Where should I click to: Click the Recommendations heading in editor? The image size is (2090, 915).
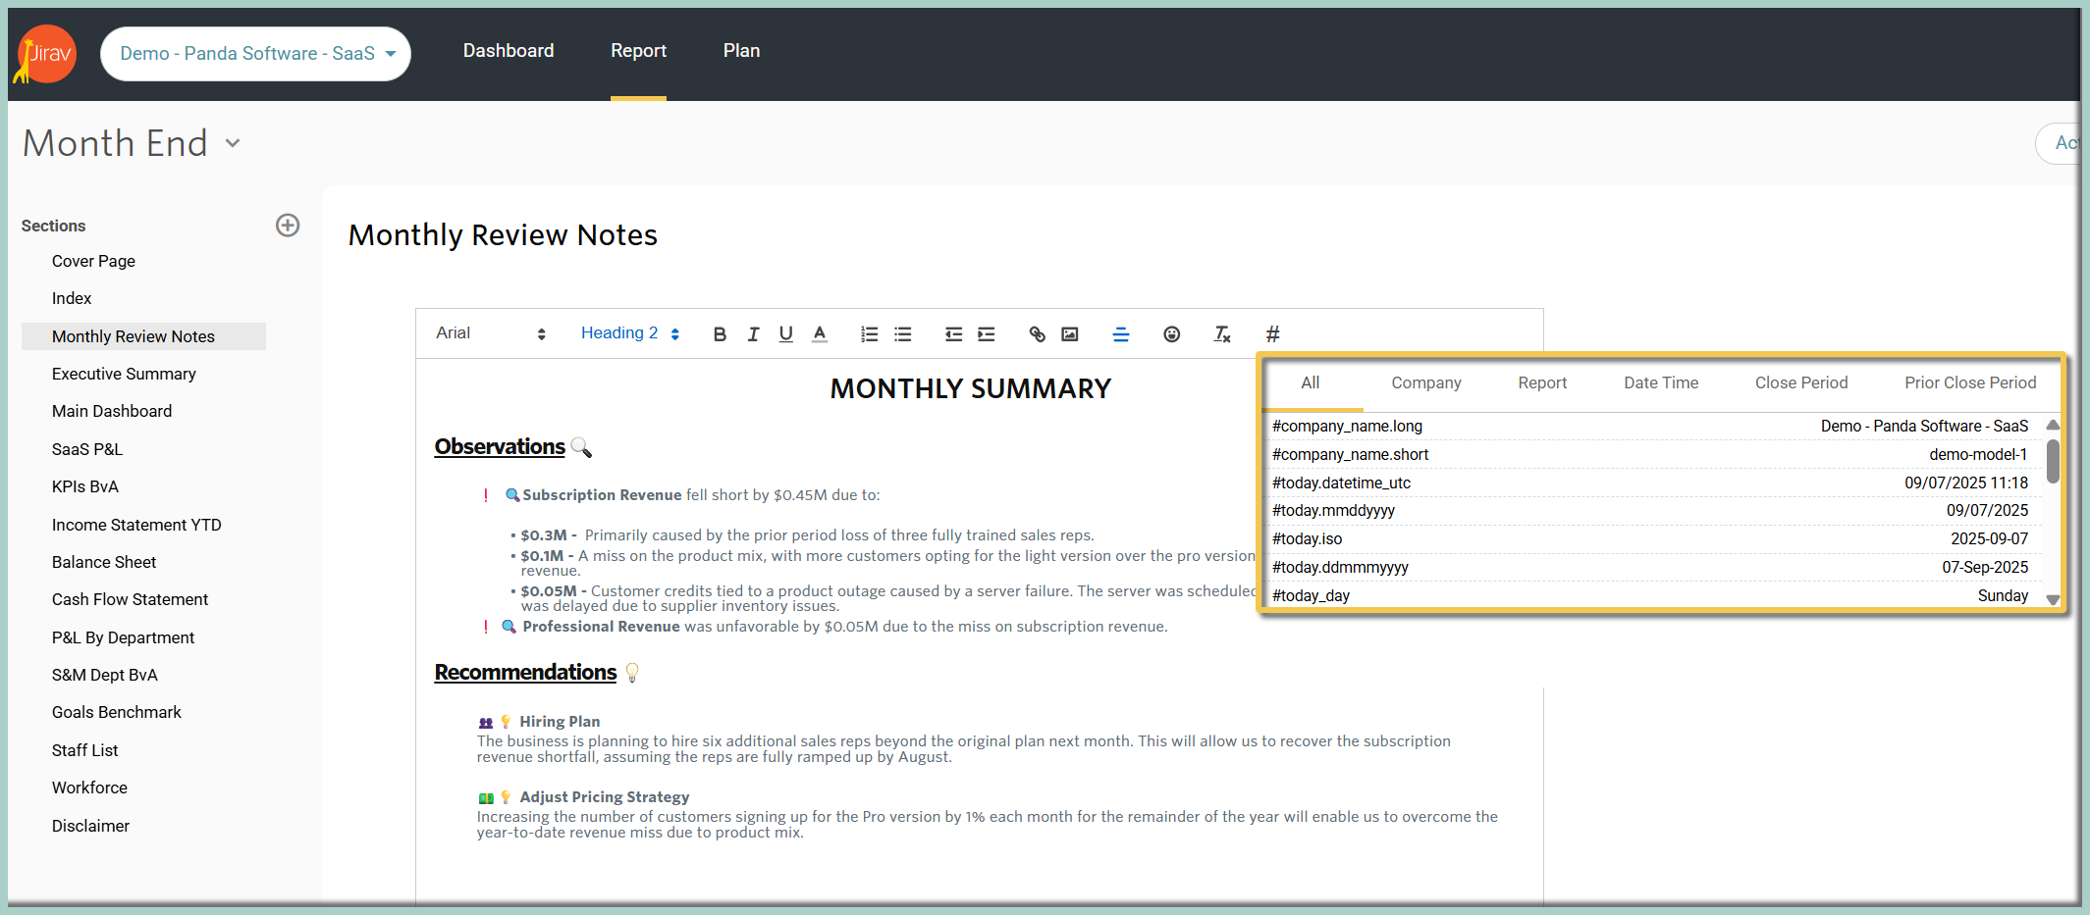(x=525, y=673)
